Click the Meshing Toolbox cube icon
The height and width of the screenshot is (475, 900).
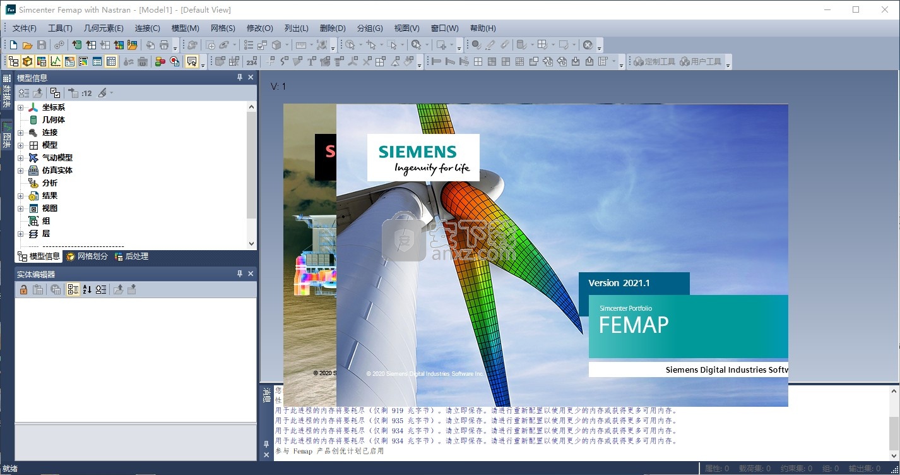click(27, 61)
